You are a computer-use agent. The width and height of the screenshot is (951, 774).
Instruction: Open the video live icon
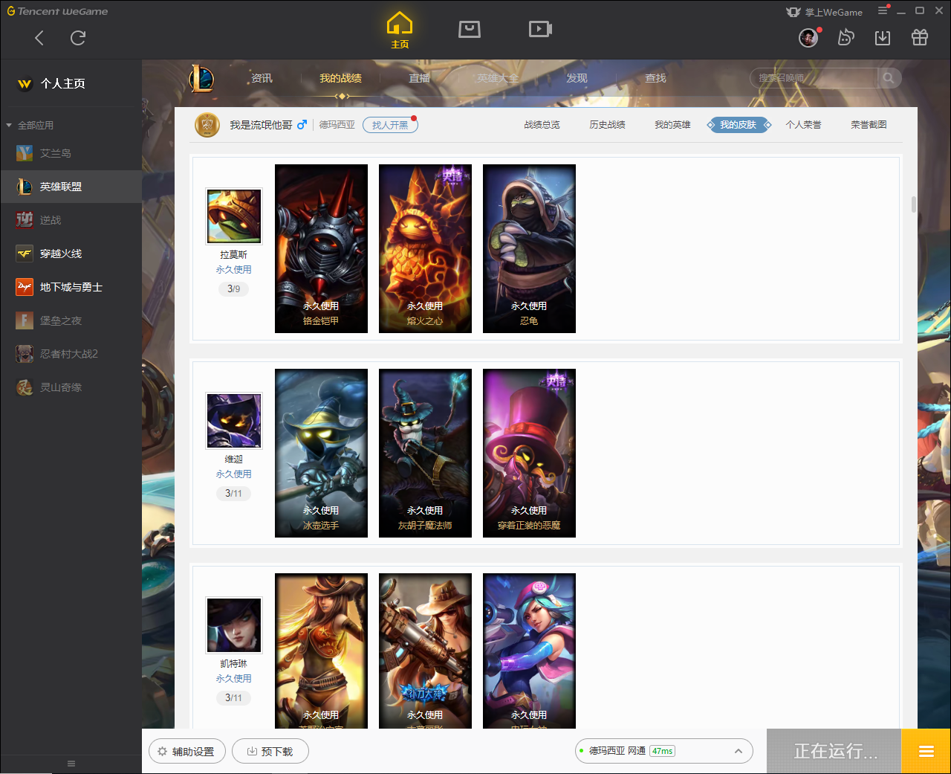point(540,29)
